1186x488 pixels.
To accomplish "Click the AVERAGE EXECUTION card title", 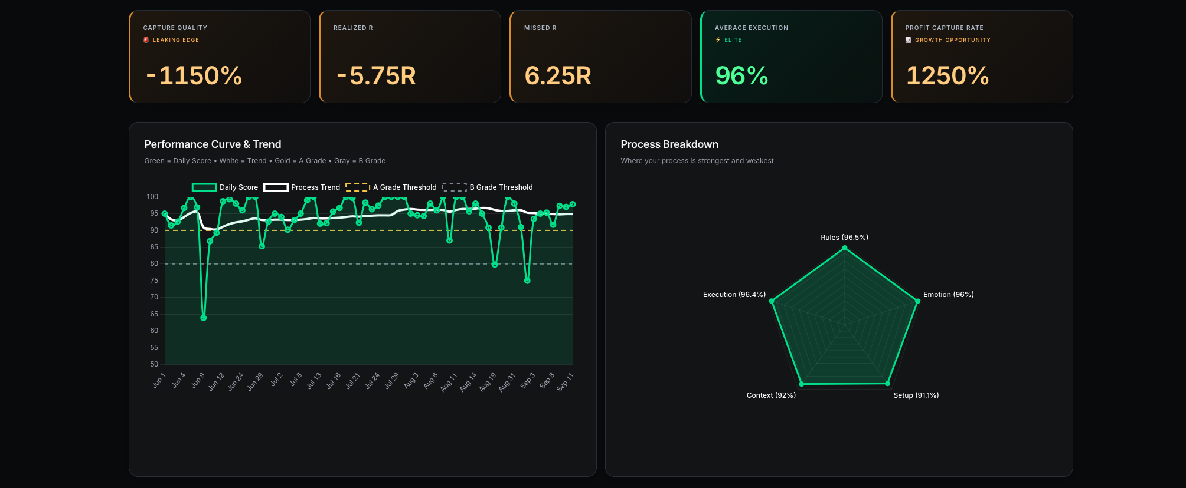I will click(x=752, y=28).
